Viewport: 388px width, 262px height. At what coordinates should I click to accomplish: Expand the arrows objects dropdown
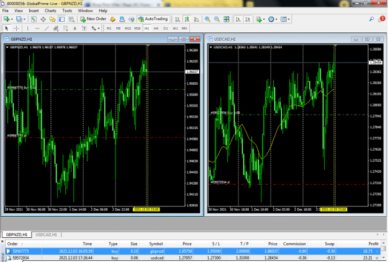[99, 28]
